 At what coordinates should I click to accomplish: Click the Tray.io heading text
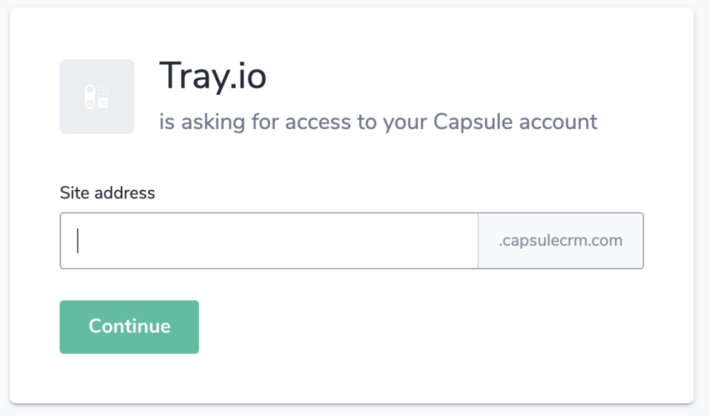pyautogui.click(x=212, y=77)
